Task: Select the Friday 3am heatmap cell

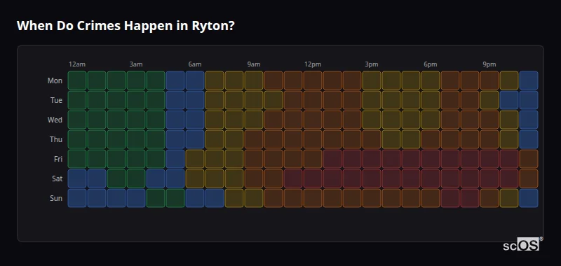Action: point(136,159)
